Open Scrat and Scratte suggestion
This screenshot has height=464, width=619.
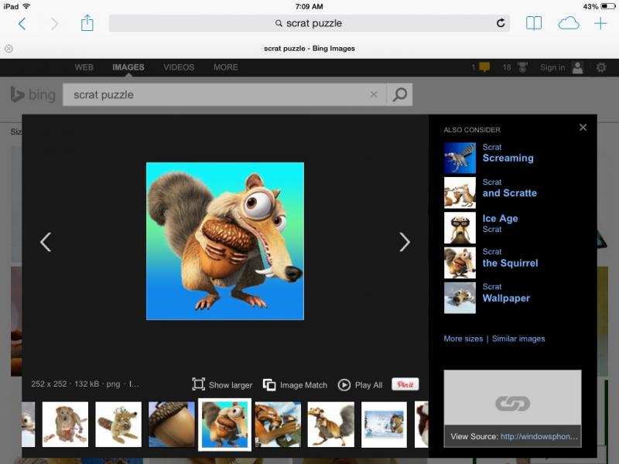(509, 188)
